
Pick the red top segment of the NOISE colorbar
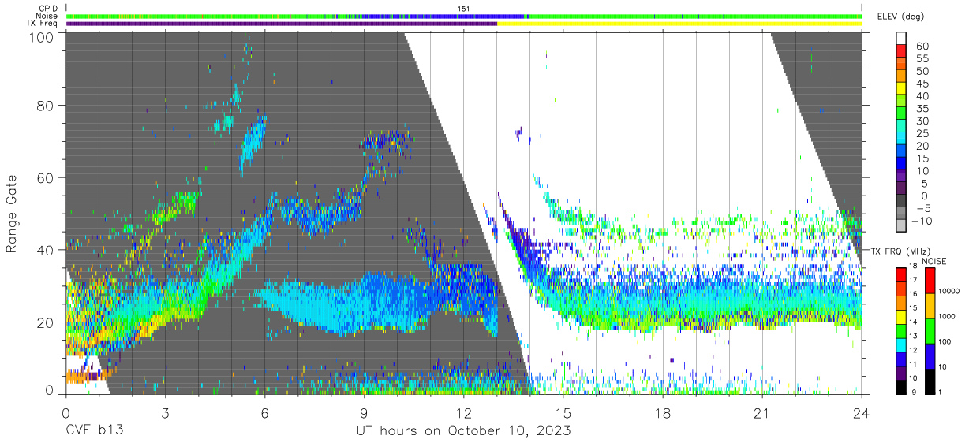932,280
